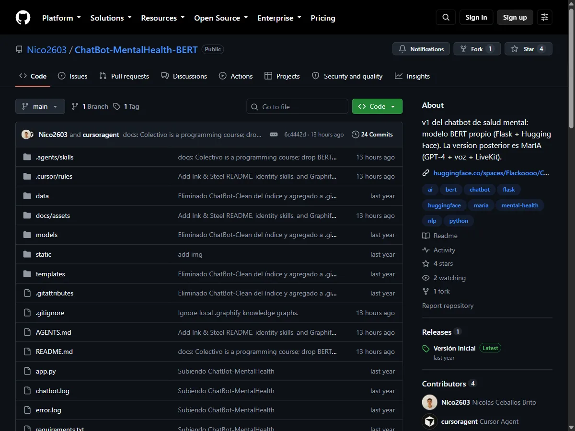Fork the repository with the Fork button
The height and width of the screenshot is (431, 575).
pos(477,49)
